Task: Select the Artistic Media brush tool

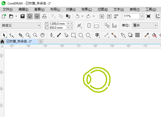Action: 59,35
